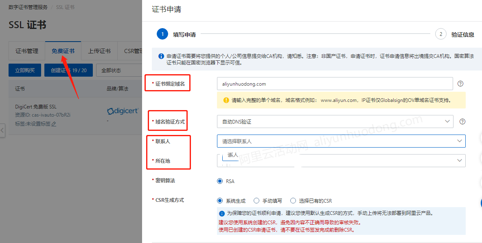The height and width of the screenshot is (243, 482).
Task: Click help icon beside certificate domain field
Action: point(460,84)
